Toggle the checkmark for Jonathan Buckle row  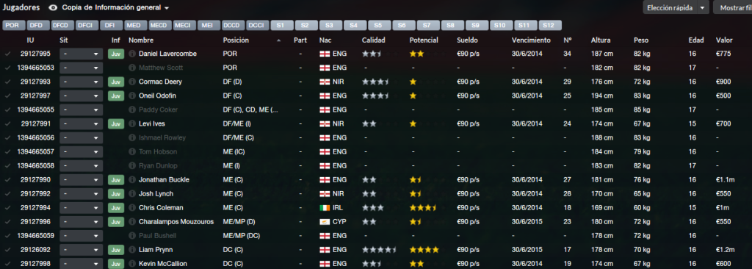coord(7,179)
